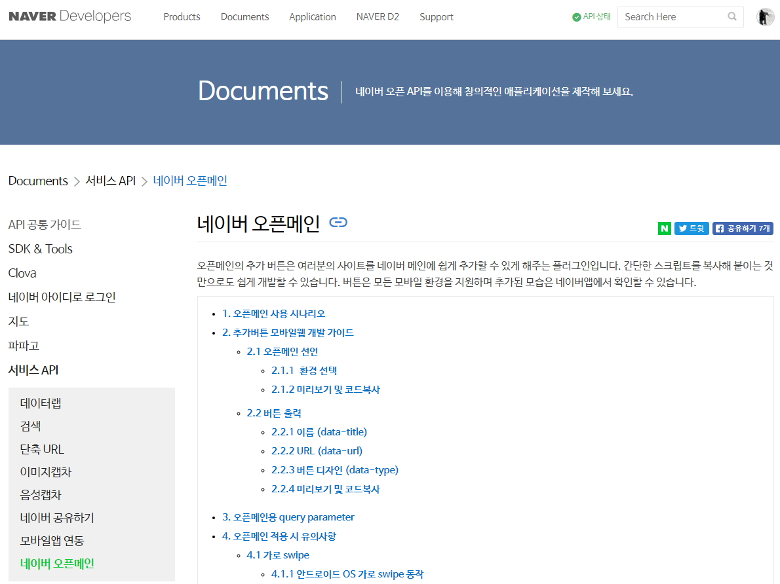Open the Application menu

click(x=313, y=17)
